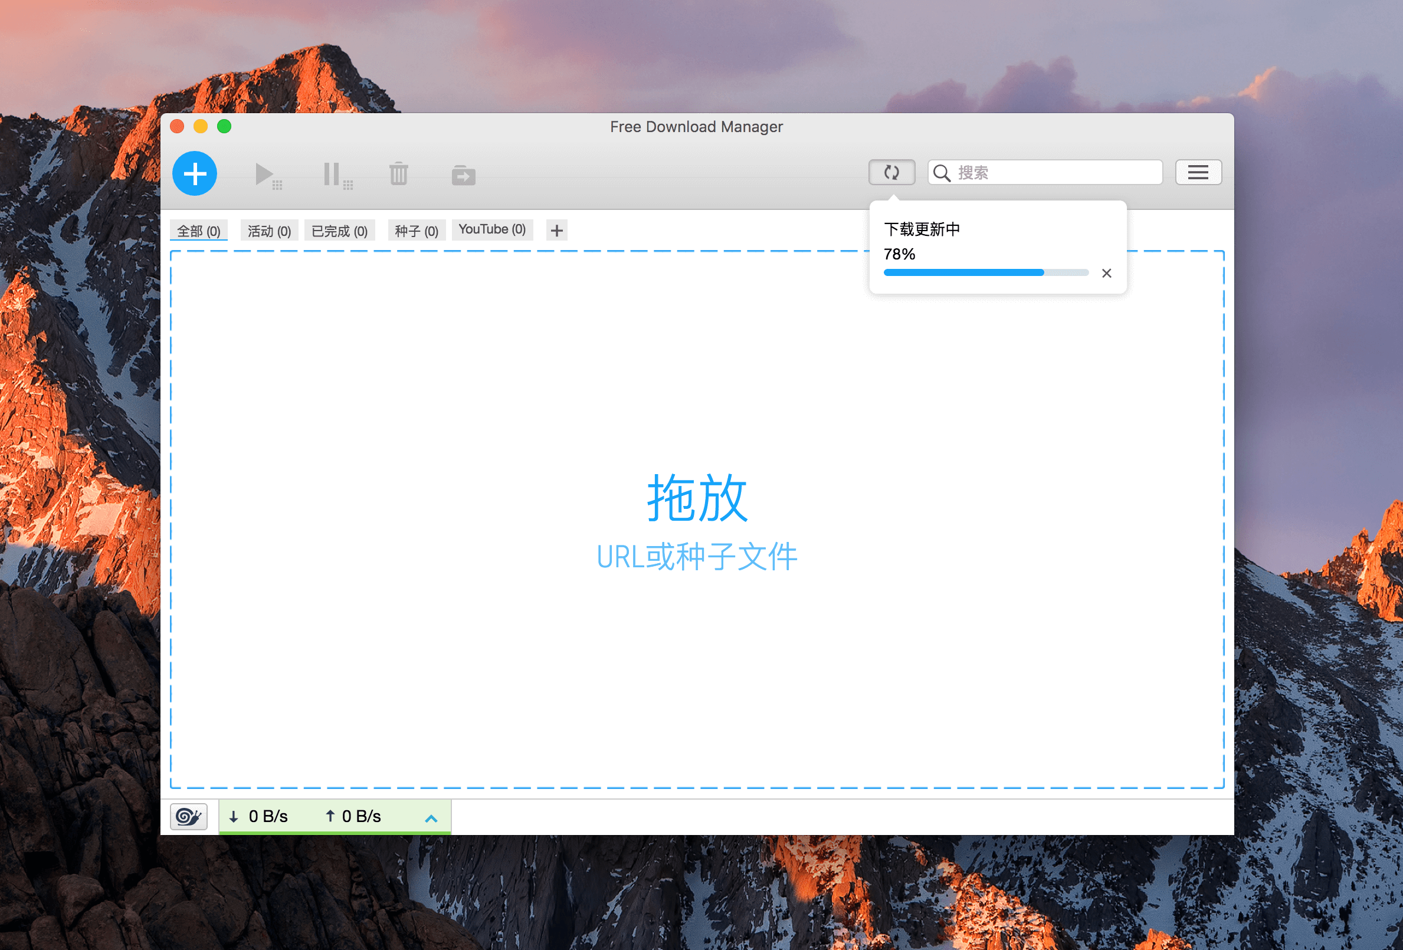Click the 78% percentage text
Viewport: 1403px width, 950px height.
point(900,254)
